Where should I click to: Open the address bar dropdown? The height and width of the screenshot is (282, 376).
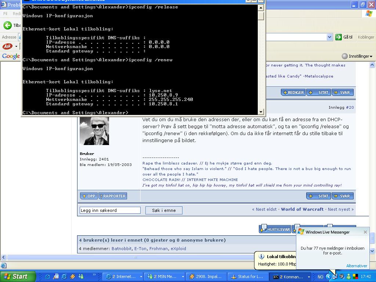click(329, 37)
